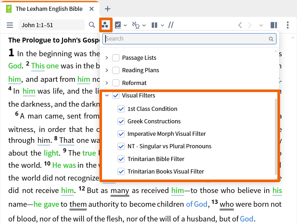Open the vertical three-dot panel menu
This screenshot has height=224, width=297.
tap(288, 25)
